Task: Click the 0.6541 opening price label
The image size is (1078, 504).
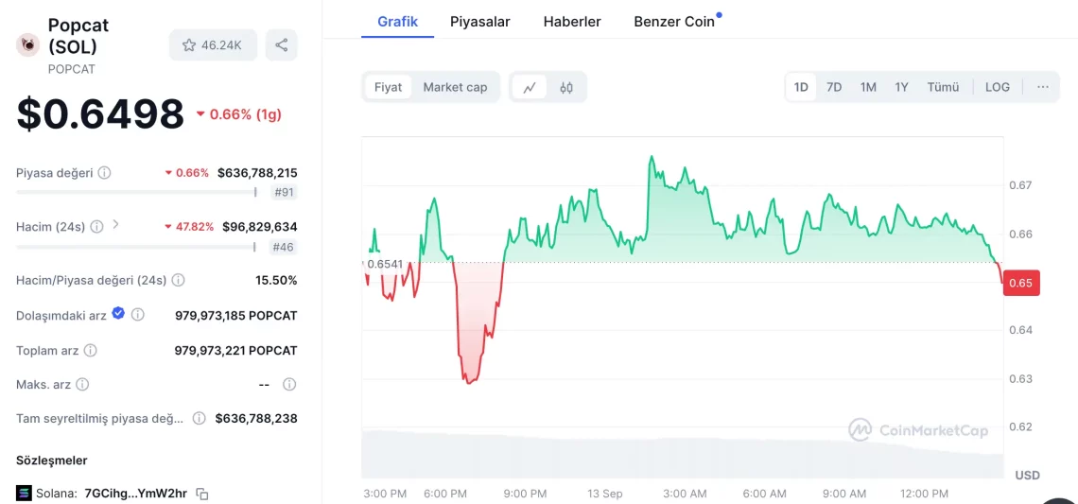Action: pyautogui.click(x=384, y=263)
